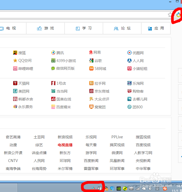Viewport: 182px width, 192px height.
Task: Open the 新浪公开课 link
Action: pyautogui.click(x=13, y=153)
